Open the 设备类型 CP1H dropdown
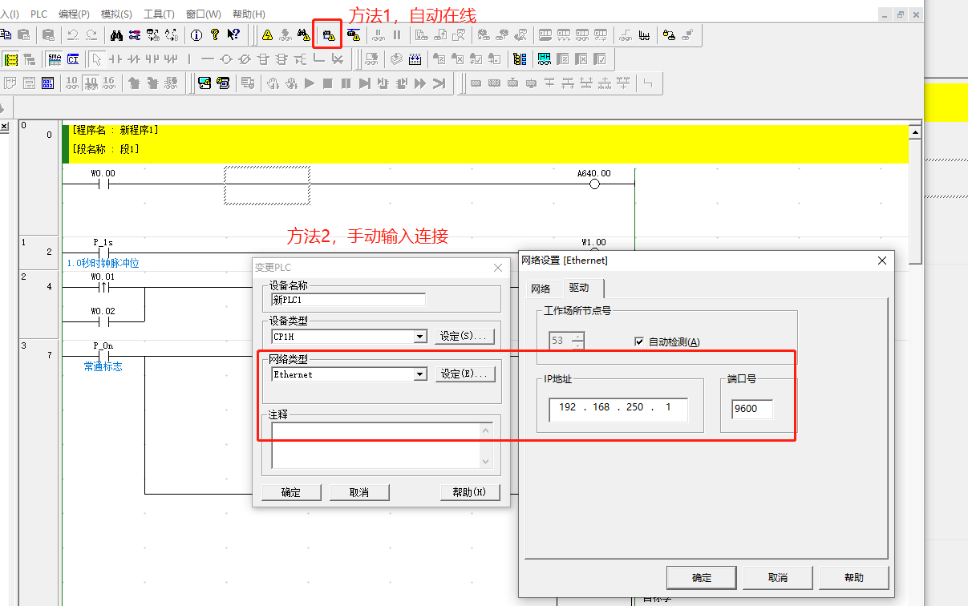This screenshot has height=606, width=968. pos(419,337)
